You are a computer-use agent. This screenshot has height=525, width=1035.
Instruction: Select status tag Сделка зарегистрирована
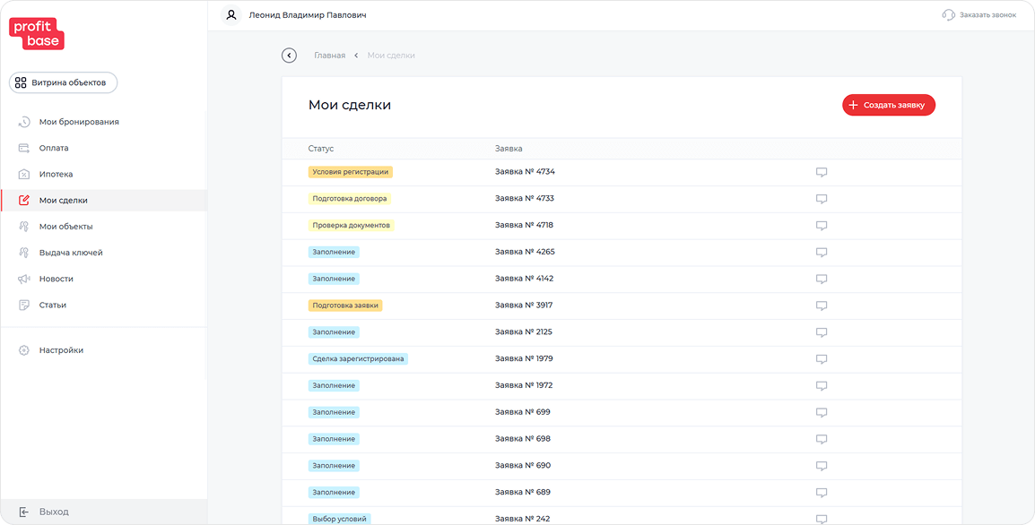[358, 358]
